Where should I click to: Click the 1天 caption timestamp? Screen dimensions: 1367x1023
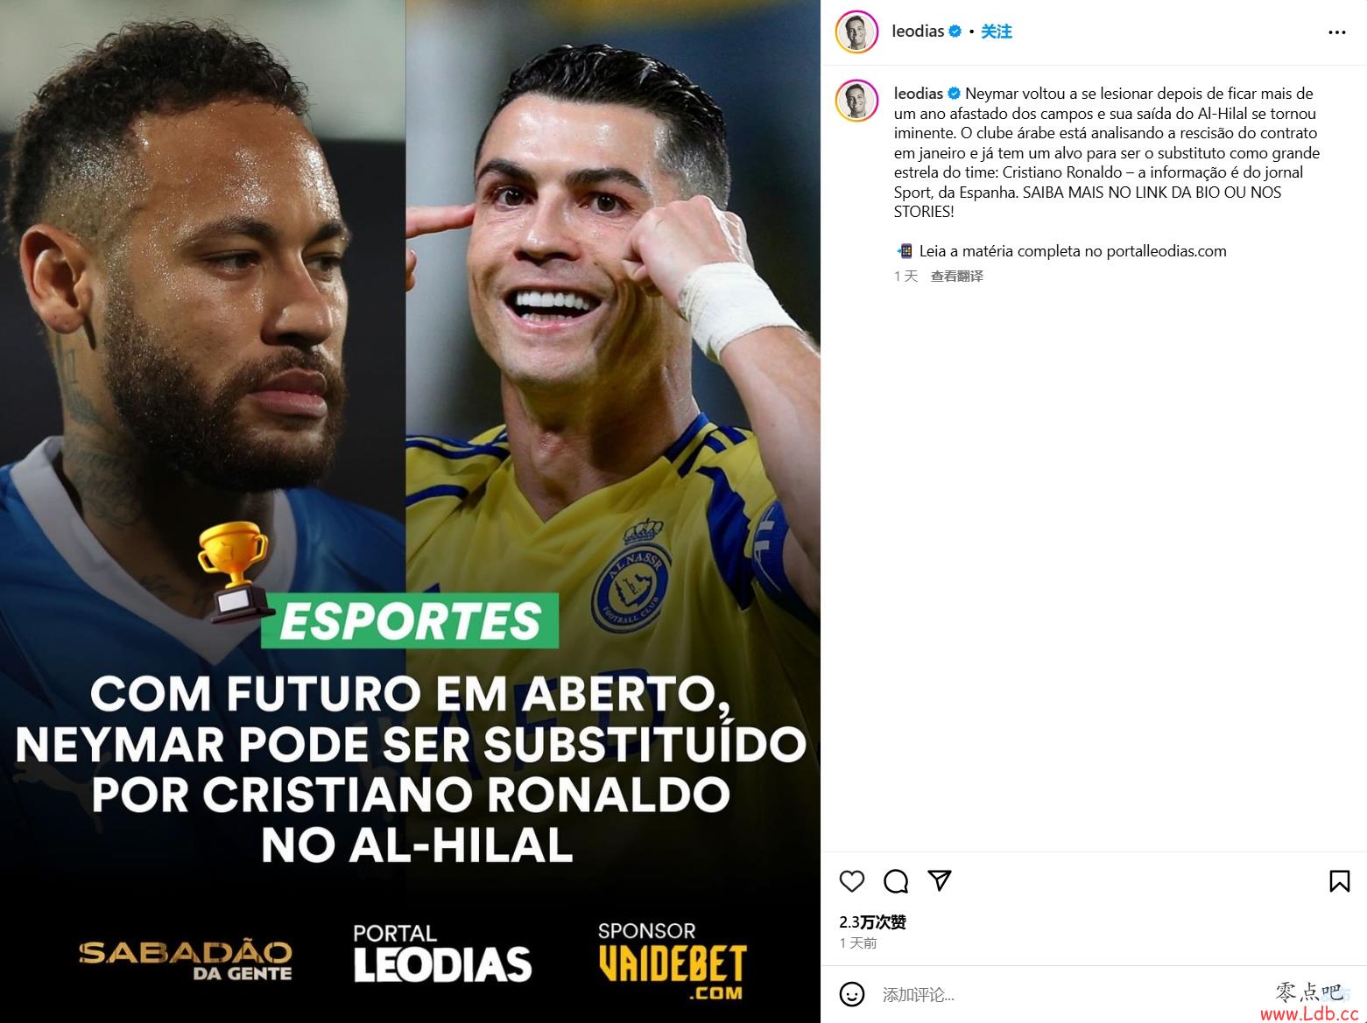pyautogui.click(x=905, y=276)
